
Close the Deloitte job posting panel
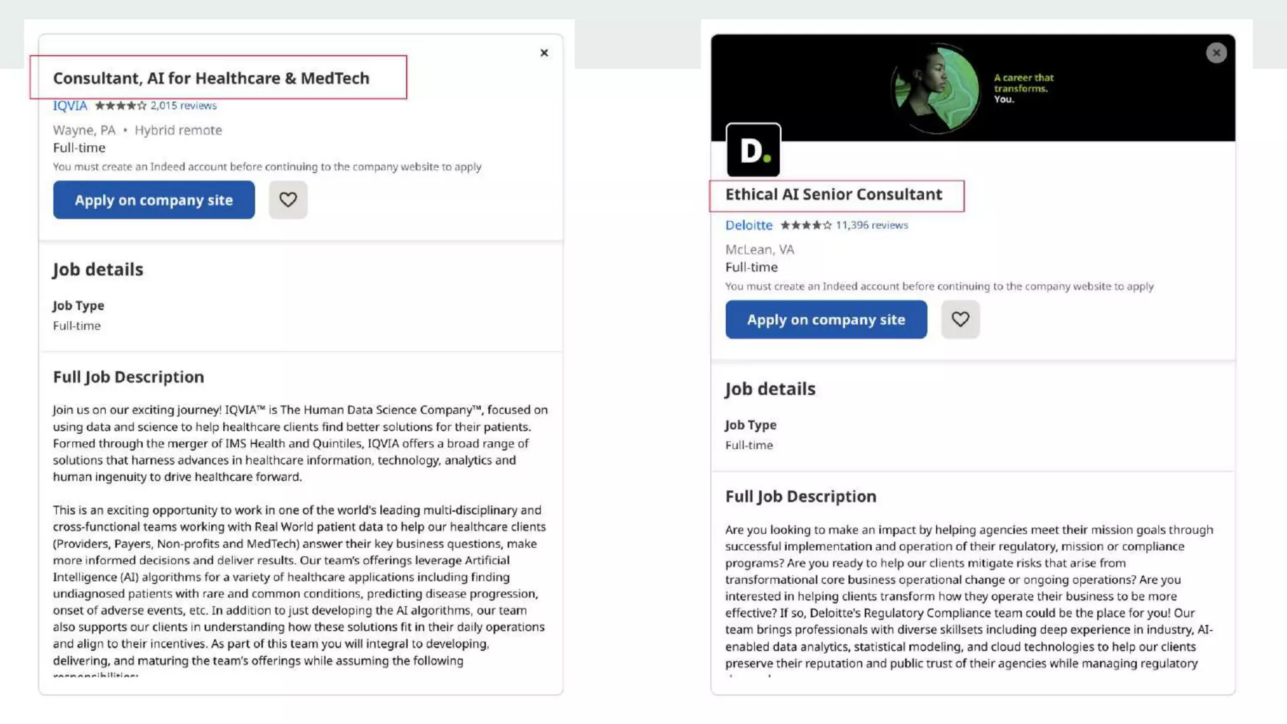(x=1216, y=53)
